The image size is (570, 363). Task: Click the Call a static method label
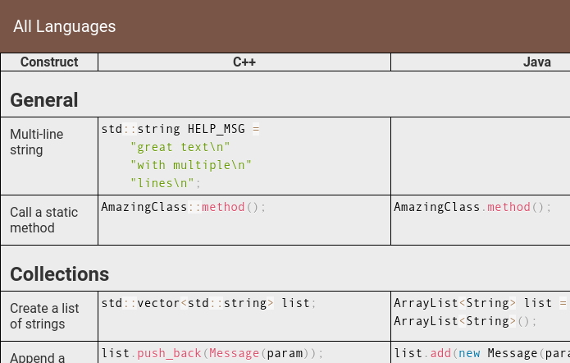pos(43,220)
